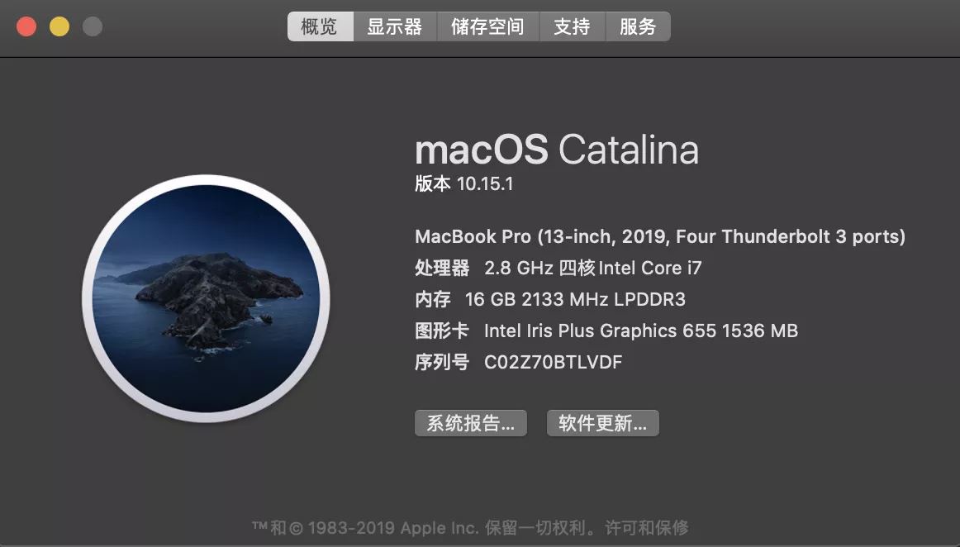Minimize window with the yellow button
The height and width of the screenshot is (547, 960).
[59, 27]
